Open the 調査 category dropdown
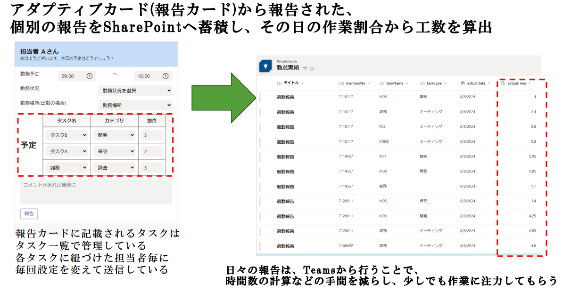 pyautogui.click(x=114, y=167)
